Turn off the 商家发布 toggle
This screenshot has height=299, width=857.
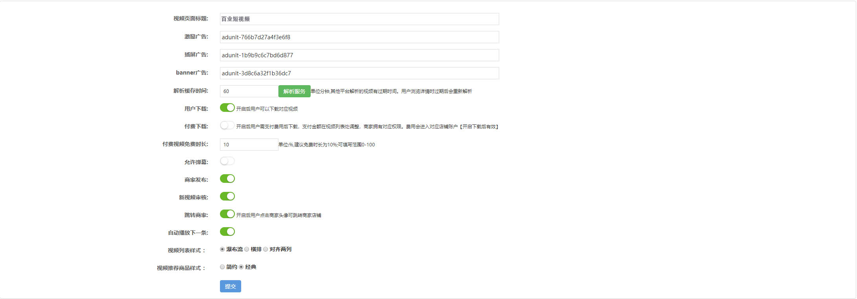coord(227,179)
